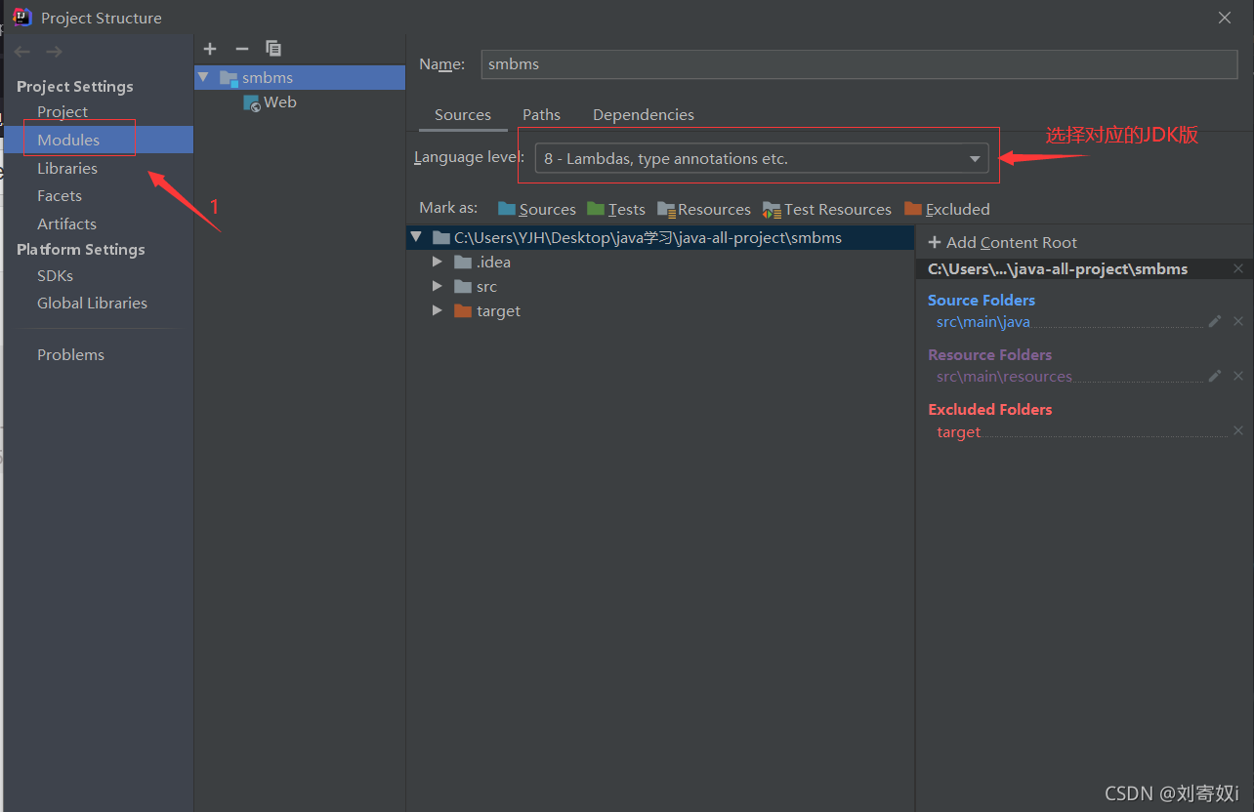Mark as Resources folder

point(704,209)
